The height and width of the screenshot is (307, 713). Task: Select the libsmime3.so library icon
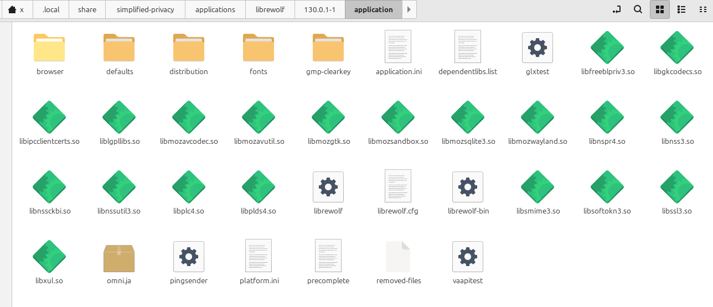click(x=538, y=186)
